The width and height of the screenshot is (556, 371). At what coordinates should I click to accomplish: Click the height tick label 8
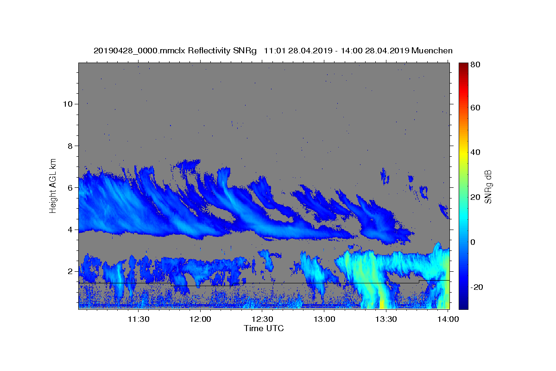(69, 146)
